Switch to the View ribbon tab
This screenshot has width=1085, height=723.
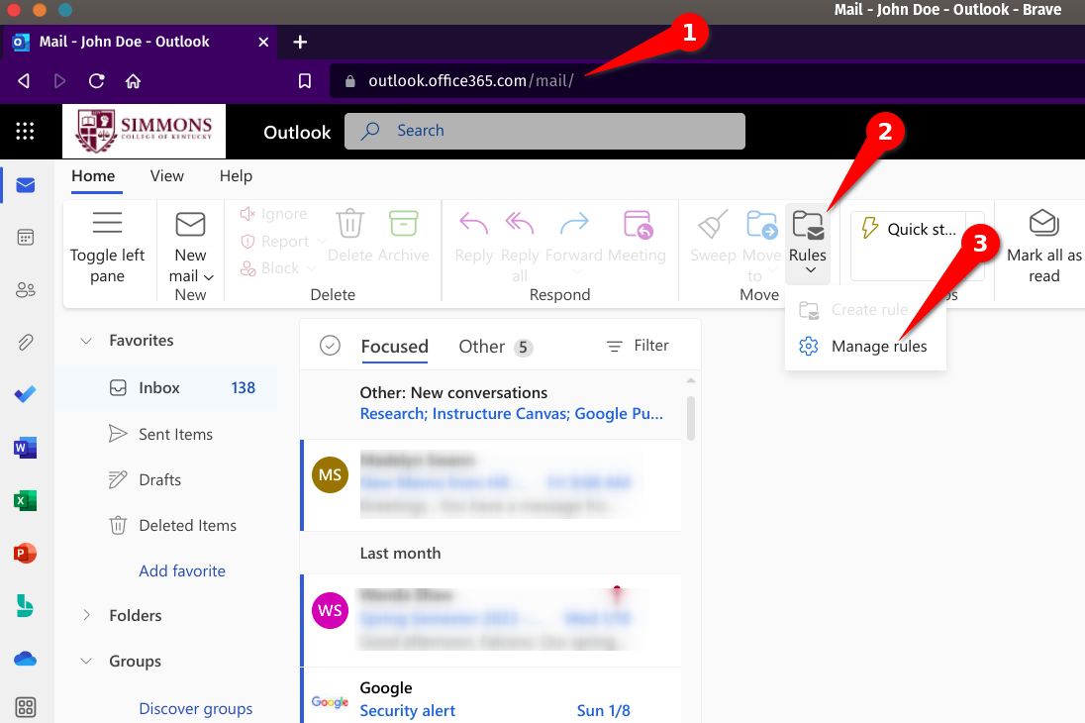166,176
